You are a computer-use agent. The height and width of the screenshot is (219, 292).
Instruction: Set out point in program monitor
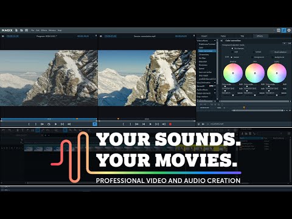(35, 124)
